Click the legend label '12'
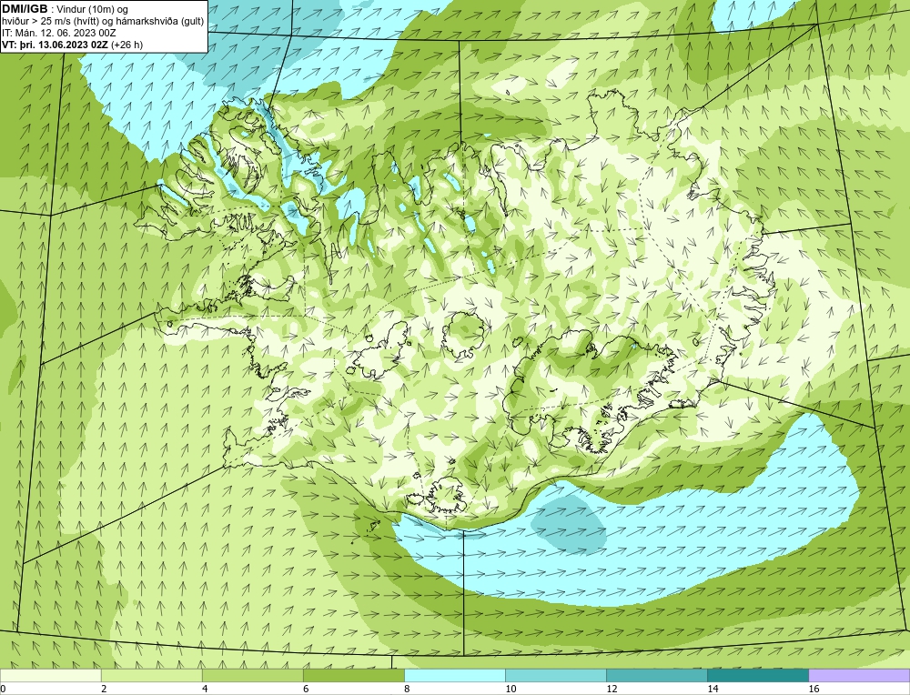The image size is (910, 695). (612, 689)
